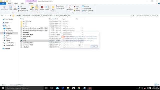Click the red Delete icon
The image size is (160, 90).
(42, 7)
